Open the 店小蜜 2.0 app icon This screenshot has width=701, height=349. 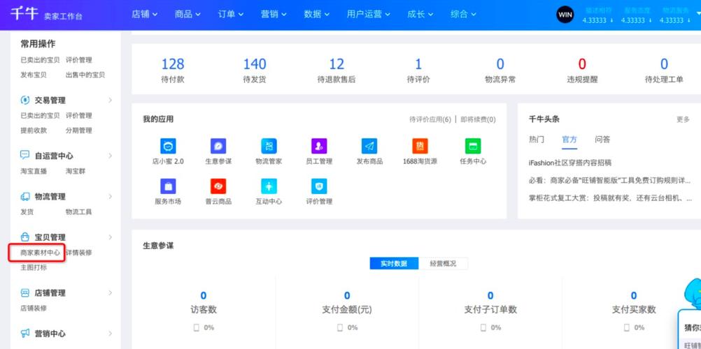(168, 146)
